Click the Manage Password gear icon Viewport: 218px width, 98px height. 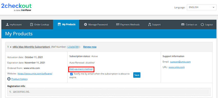[x=85, y=24]
